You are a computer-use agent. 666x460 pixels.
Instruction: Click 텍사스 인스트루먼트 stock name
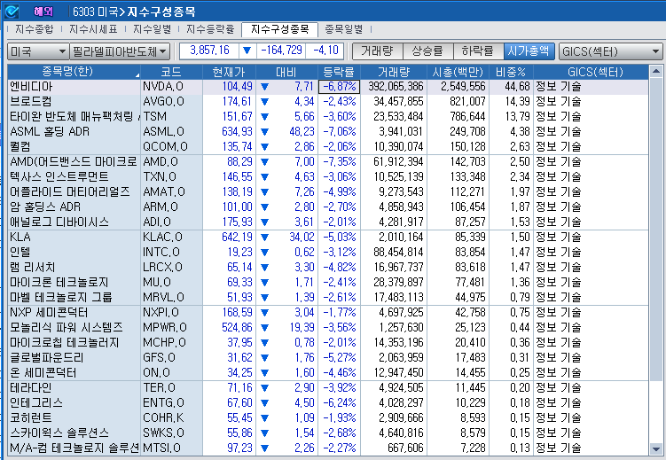point(59,176)
